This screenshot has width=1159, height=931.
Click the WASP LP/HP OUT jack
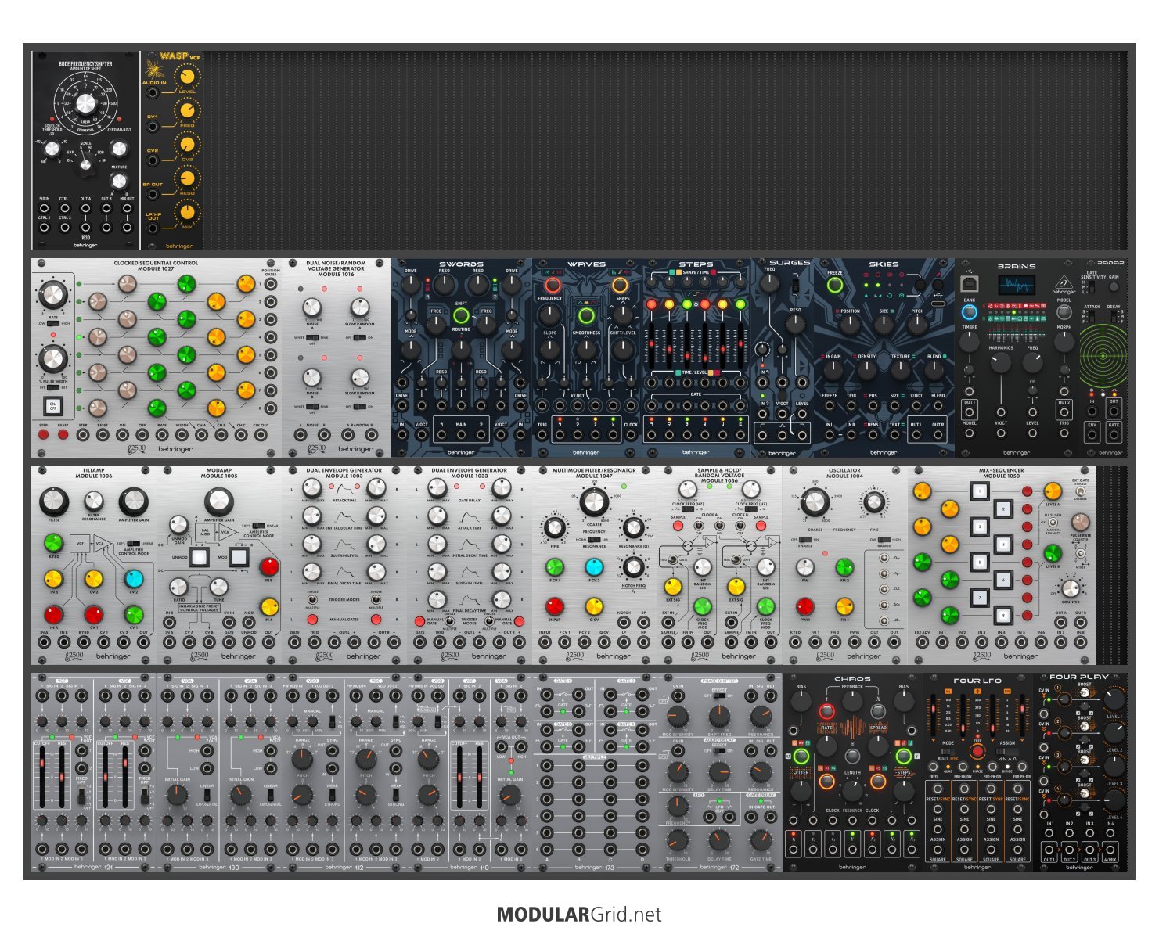pyautogui.click(x=153, y=228)
